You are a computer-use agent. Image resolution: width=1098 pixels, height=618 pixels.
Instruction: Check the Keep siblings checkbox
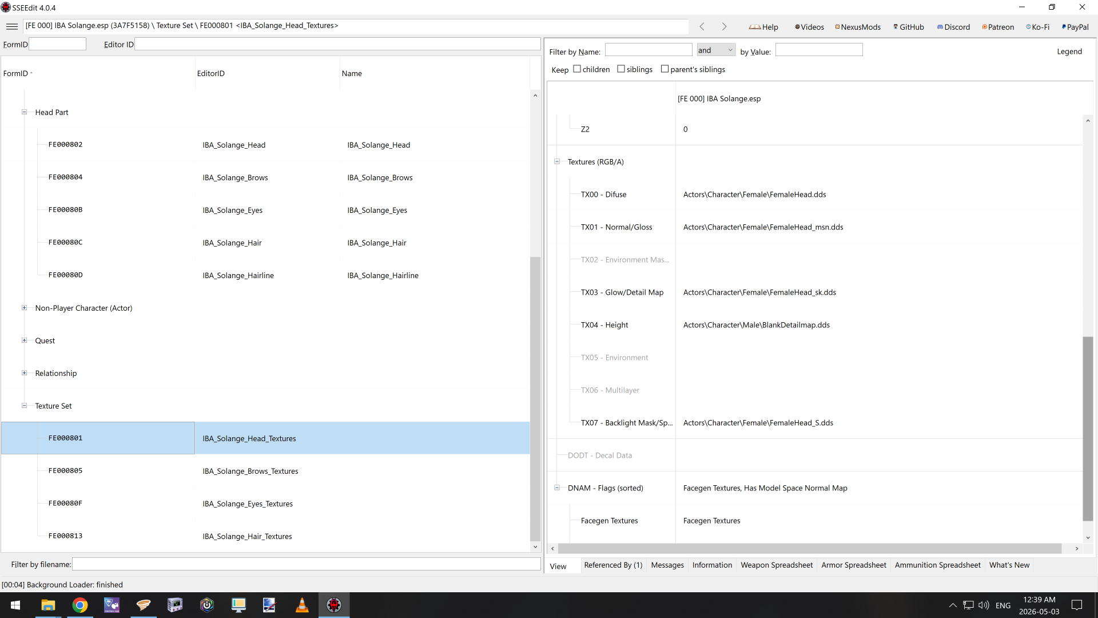pyautogui.click(x=621, y=69)
